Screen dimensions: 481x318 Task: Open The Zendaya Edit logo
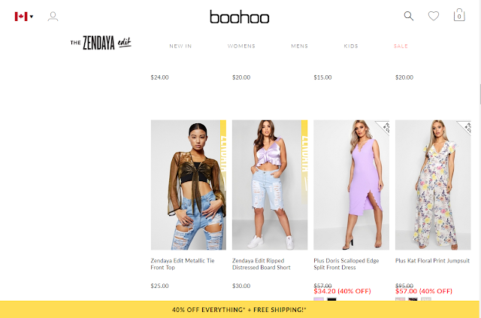[x=101, y=43]
